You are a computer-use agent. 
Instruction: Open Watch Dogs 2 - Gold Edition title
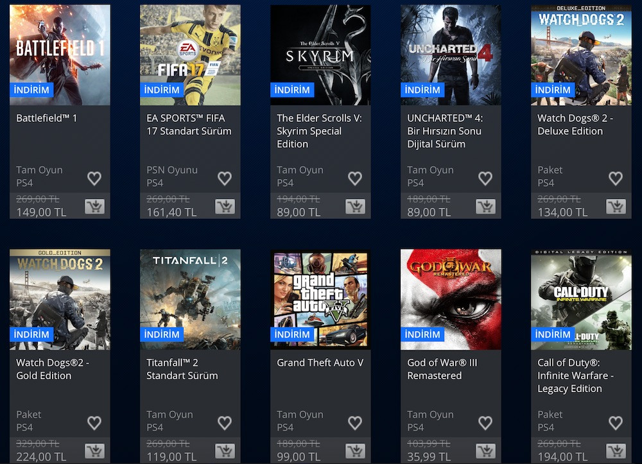click(53, 369)
